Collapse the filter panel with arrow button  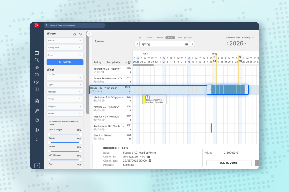pos(89,34)
